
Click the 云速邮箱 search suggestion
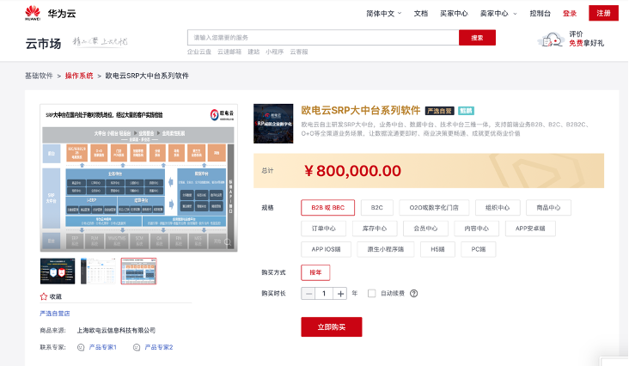tap(229, 52)
